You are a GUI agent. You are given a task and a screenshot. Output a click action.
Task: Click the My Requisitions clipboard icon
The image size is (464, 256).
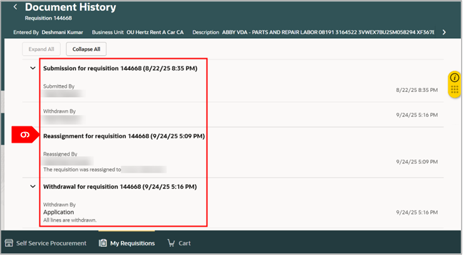[103, 243]
